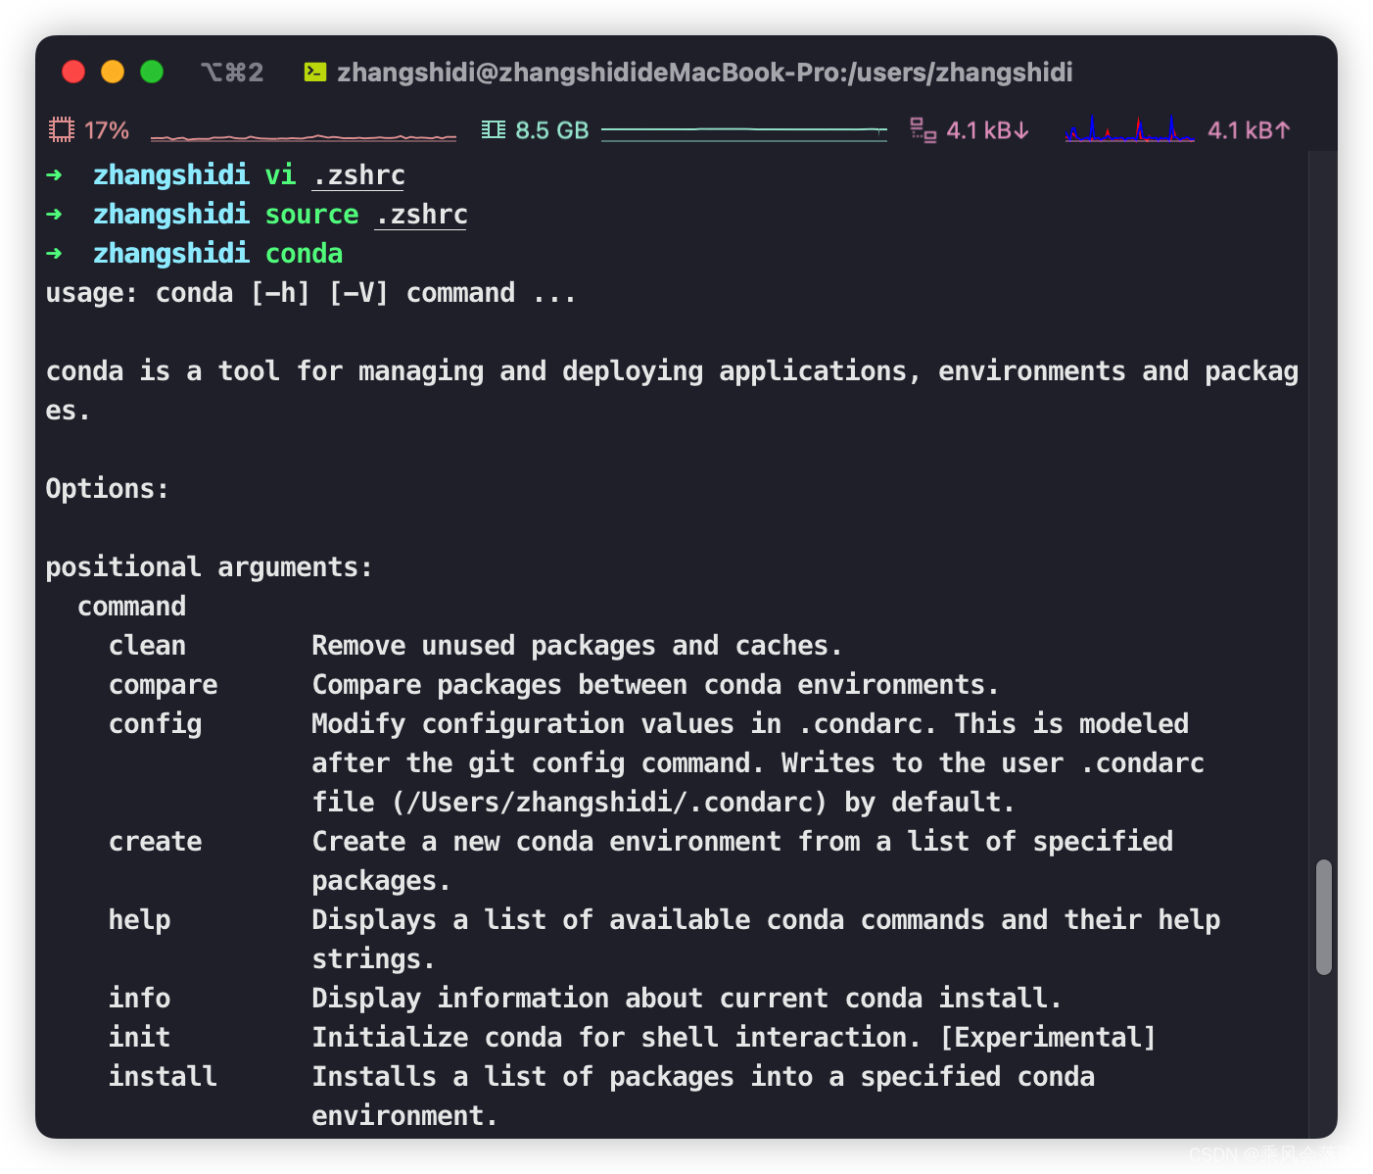The width and height of the screenshot is (1373, 1174).
Task: Click the install subcommand name
Action: pos(163,1077)
